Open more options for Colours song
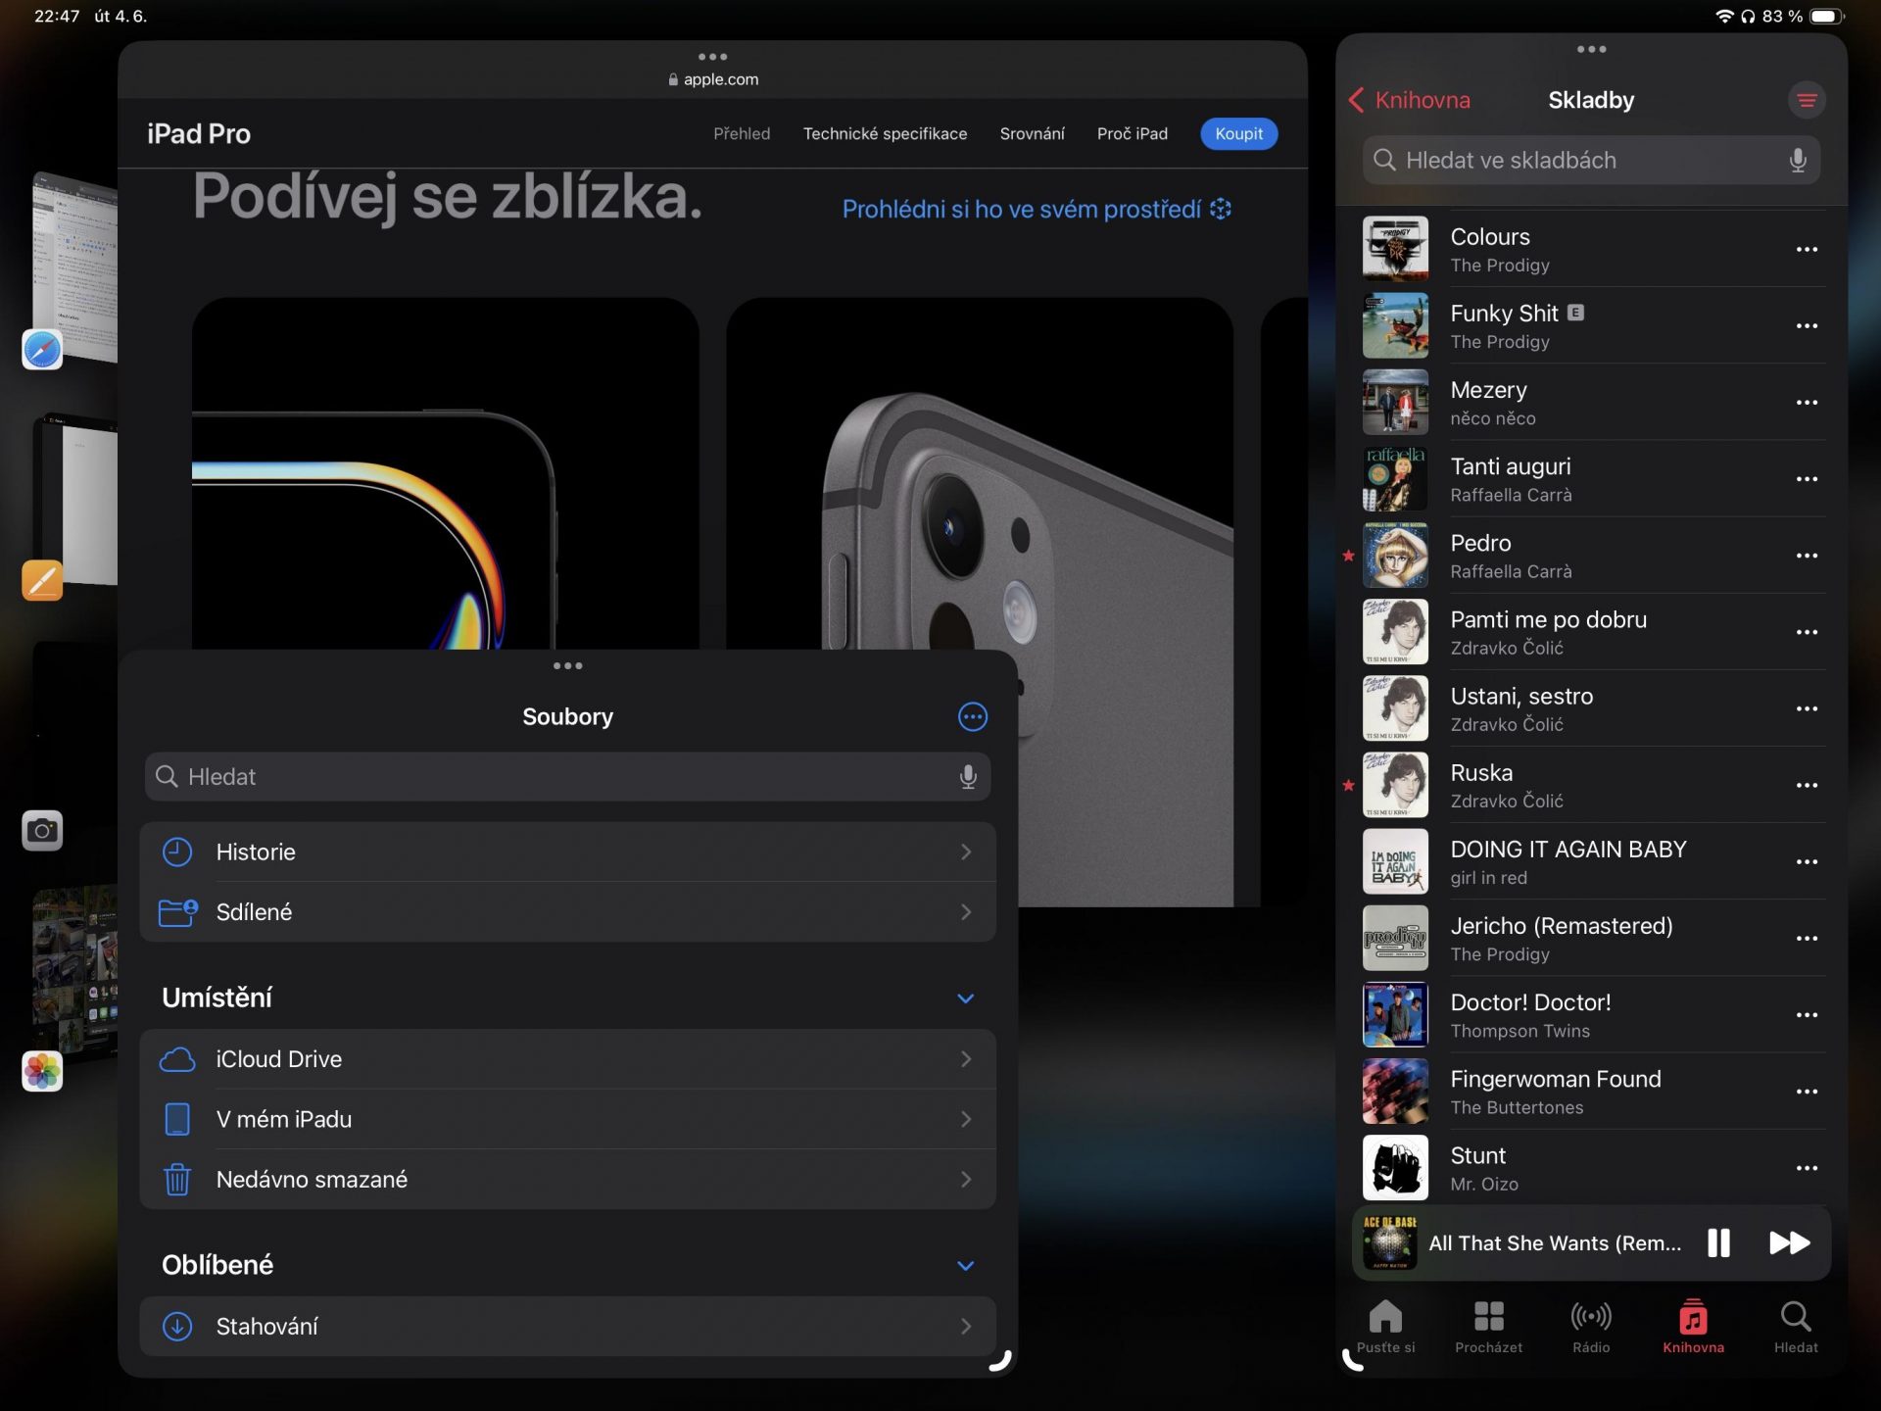1881x1411 pixels. pyautogui.click(x=1807, y=250)
